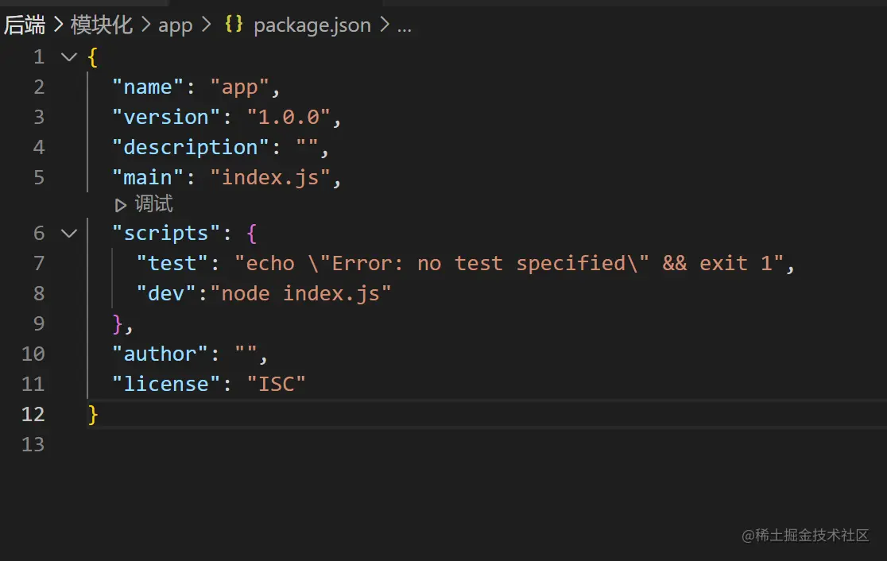Open the 后端 breadcrumb folder
Image resolution: width=887 pixels, height=561 pixels.
pos(25,25)
